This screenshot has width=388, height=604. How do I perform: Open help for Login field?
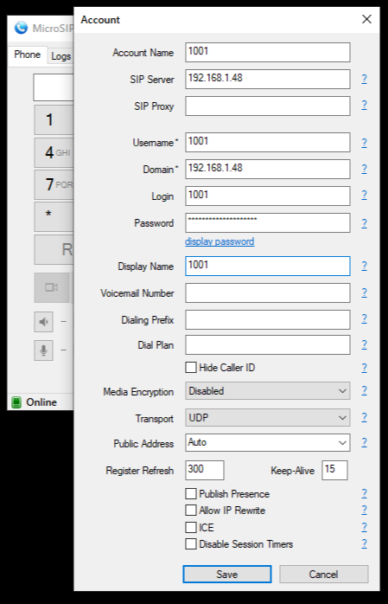364,195
